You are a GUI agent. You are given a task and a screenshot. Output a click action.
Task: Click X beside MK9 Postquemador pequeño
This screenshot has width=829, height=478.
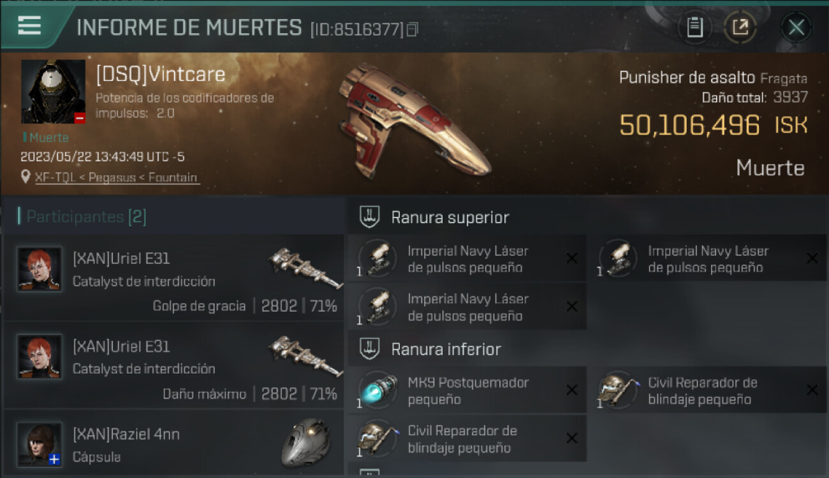(x=572, y=390)
